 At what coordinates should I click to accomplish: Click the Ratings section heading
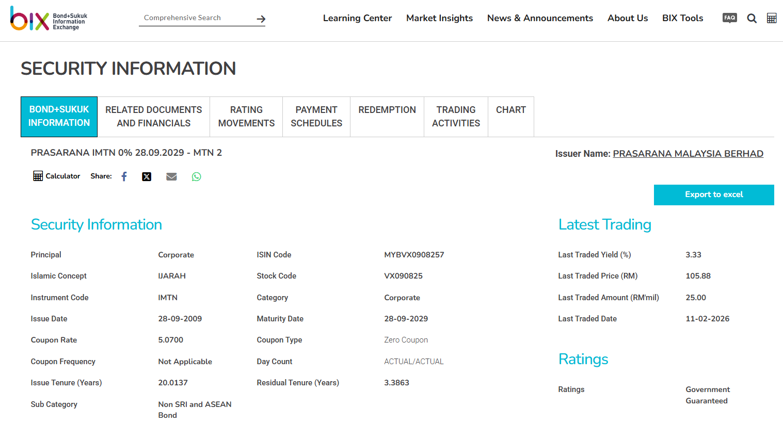pyautogui.click(x=583, y=359)
